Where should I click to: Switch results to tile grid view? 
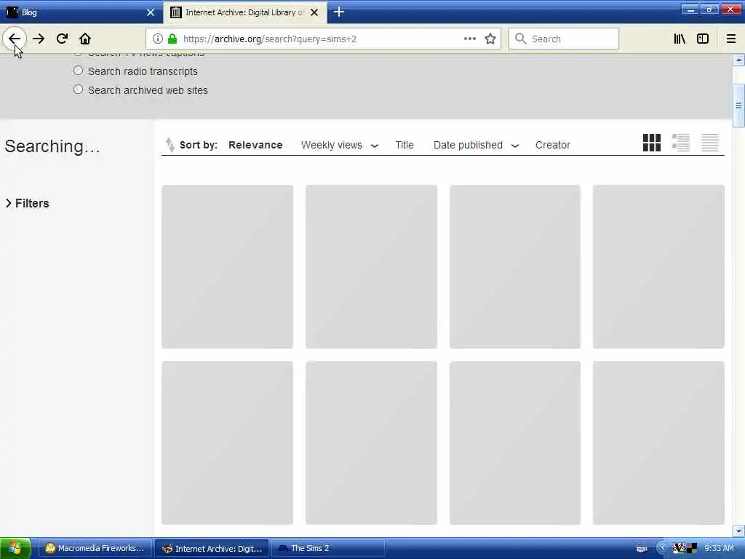point(651,143)
